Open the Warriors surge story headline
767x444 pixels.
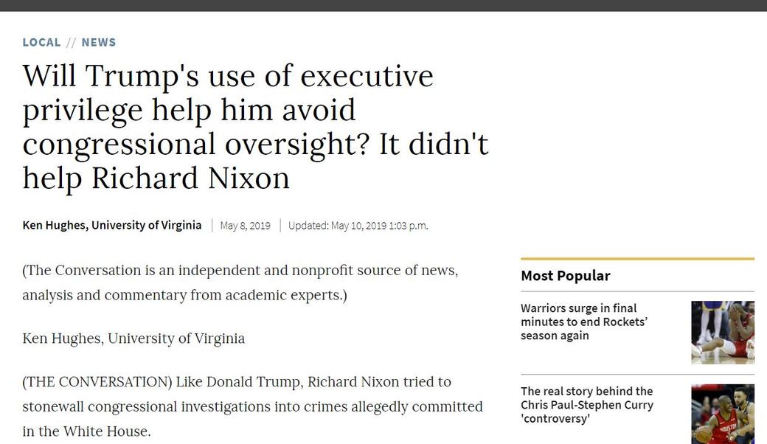[x=583, y=322]
